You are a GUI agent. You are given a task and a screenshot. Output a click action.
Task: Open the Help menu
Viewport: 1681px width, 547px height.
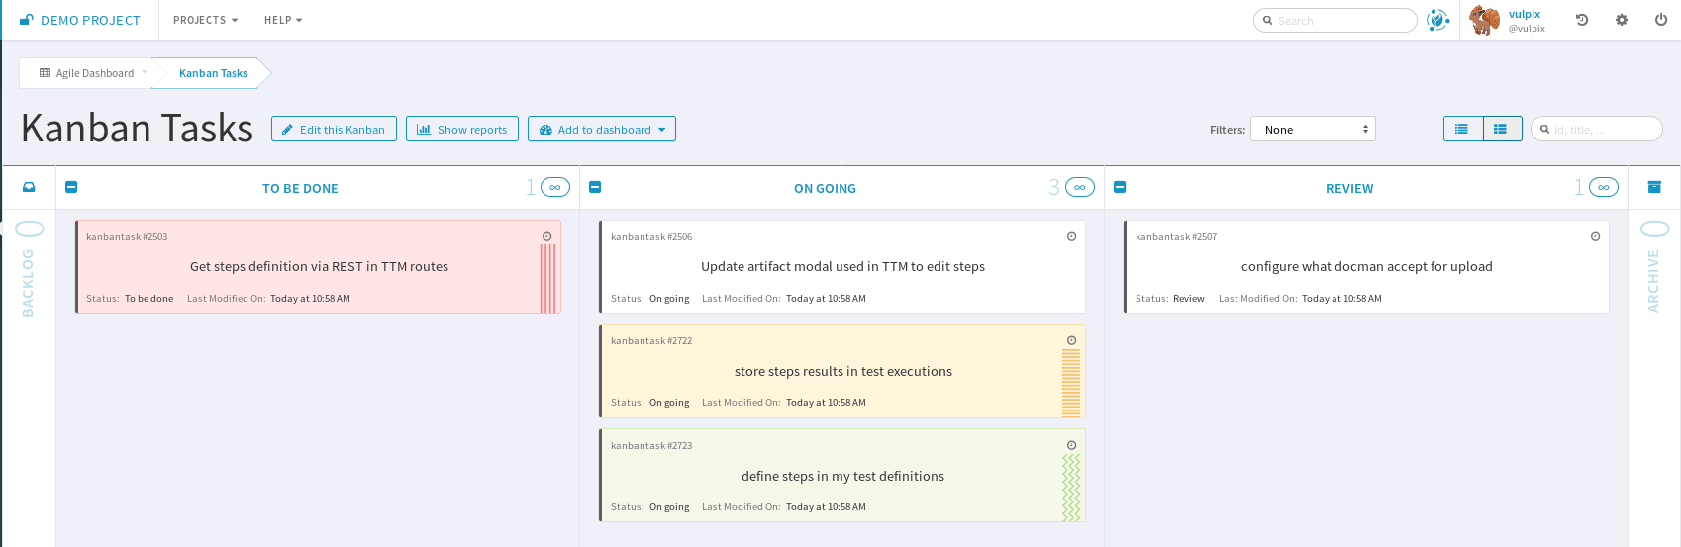tap(283, 20)
